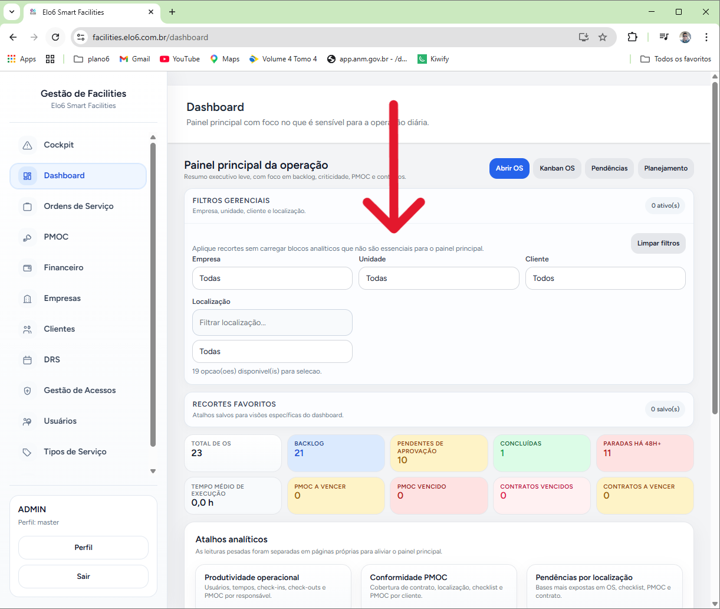This screenshot has height=609, width=720.
Task: Click the Filtrar localização input field
Action: [272, 323]
